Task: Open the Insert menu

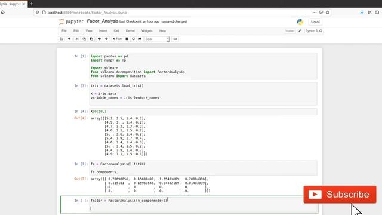Action: [103, 31]
